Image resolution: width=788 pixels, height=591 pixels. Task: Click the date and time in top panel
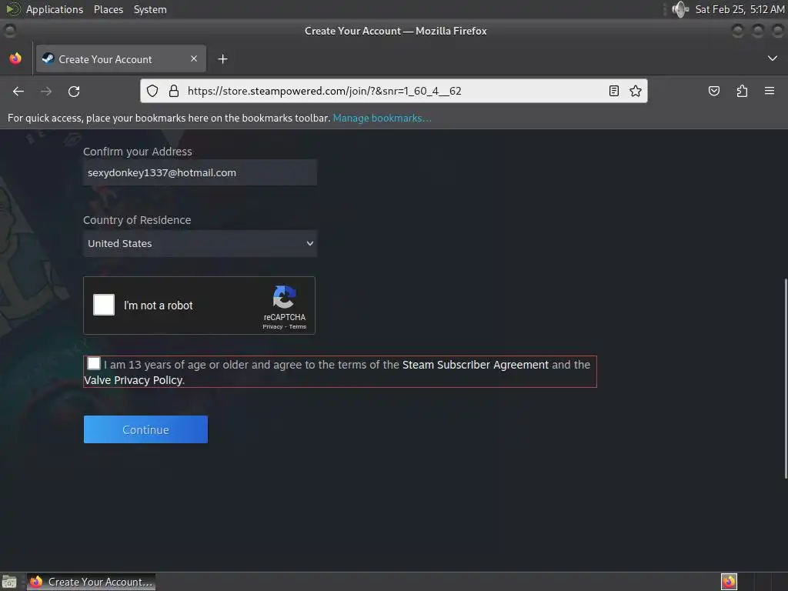[740, 9]
